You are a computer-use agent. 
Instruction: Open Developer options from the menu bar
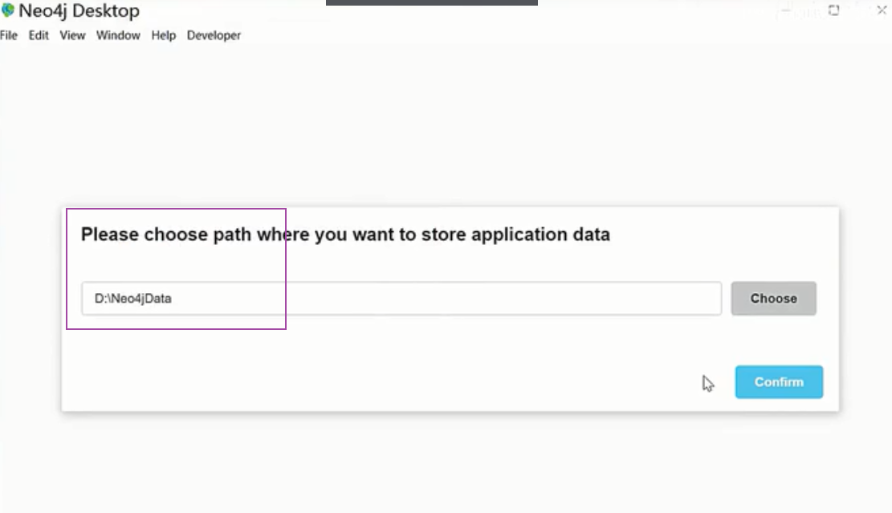pyautogui.click(x=213, y=35)
